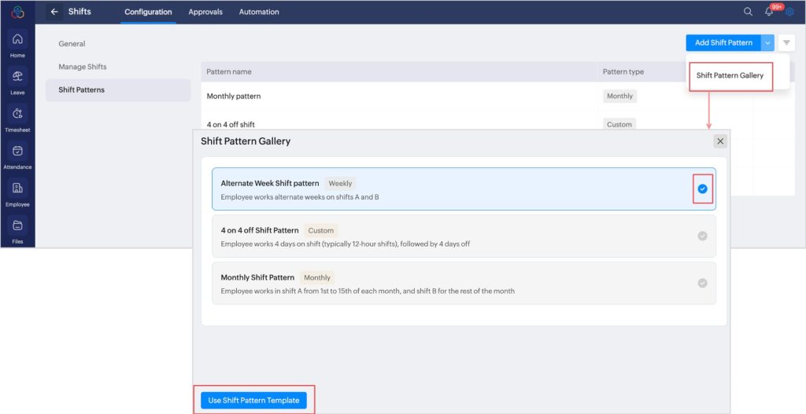Click the search magnifier icon

(748, 12)
